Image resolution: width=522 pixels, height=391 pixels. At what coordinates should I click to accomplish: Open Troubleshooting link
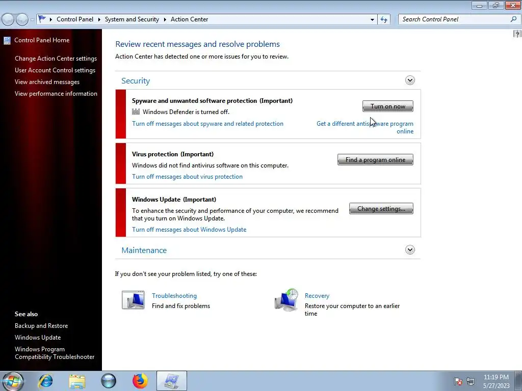point(174,296)
